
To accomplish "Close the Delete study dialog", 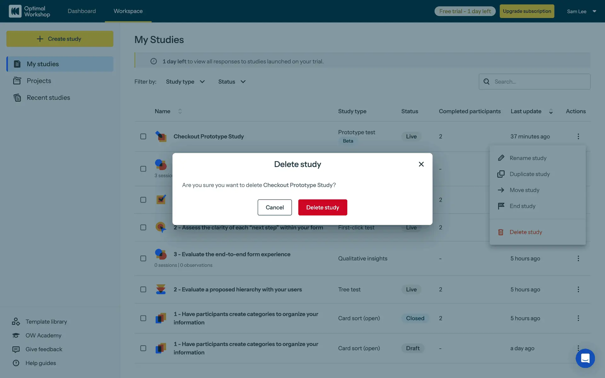I will point(421,164).
